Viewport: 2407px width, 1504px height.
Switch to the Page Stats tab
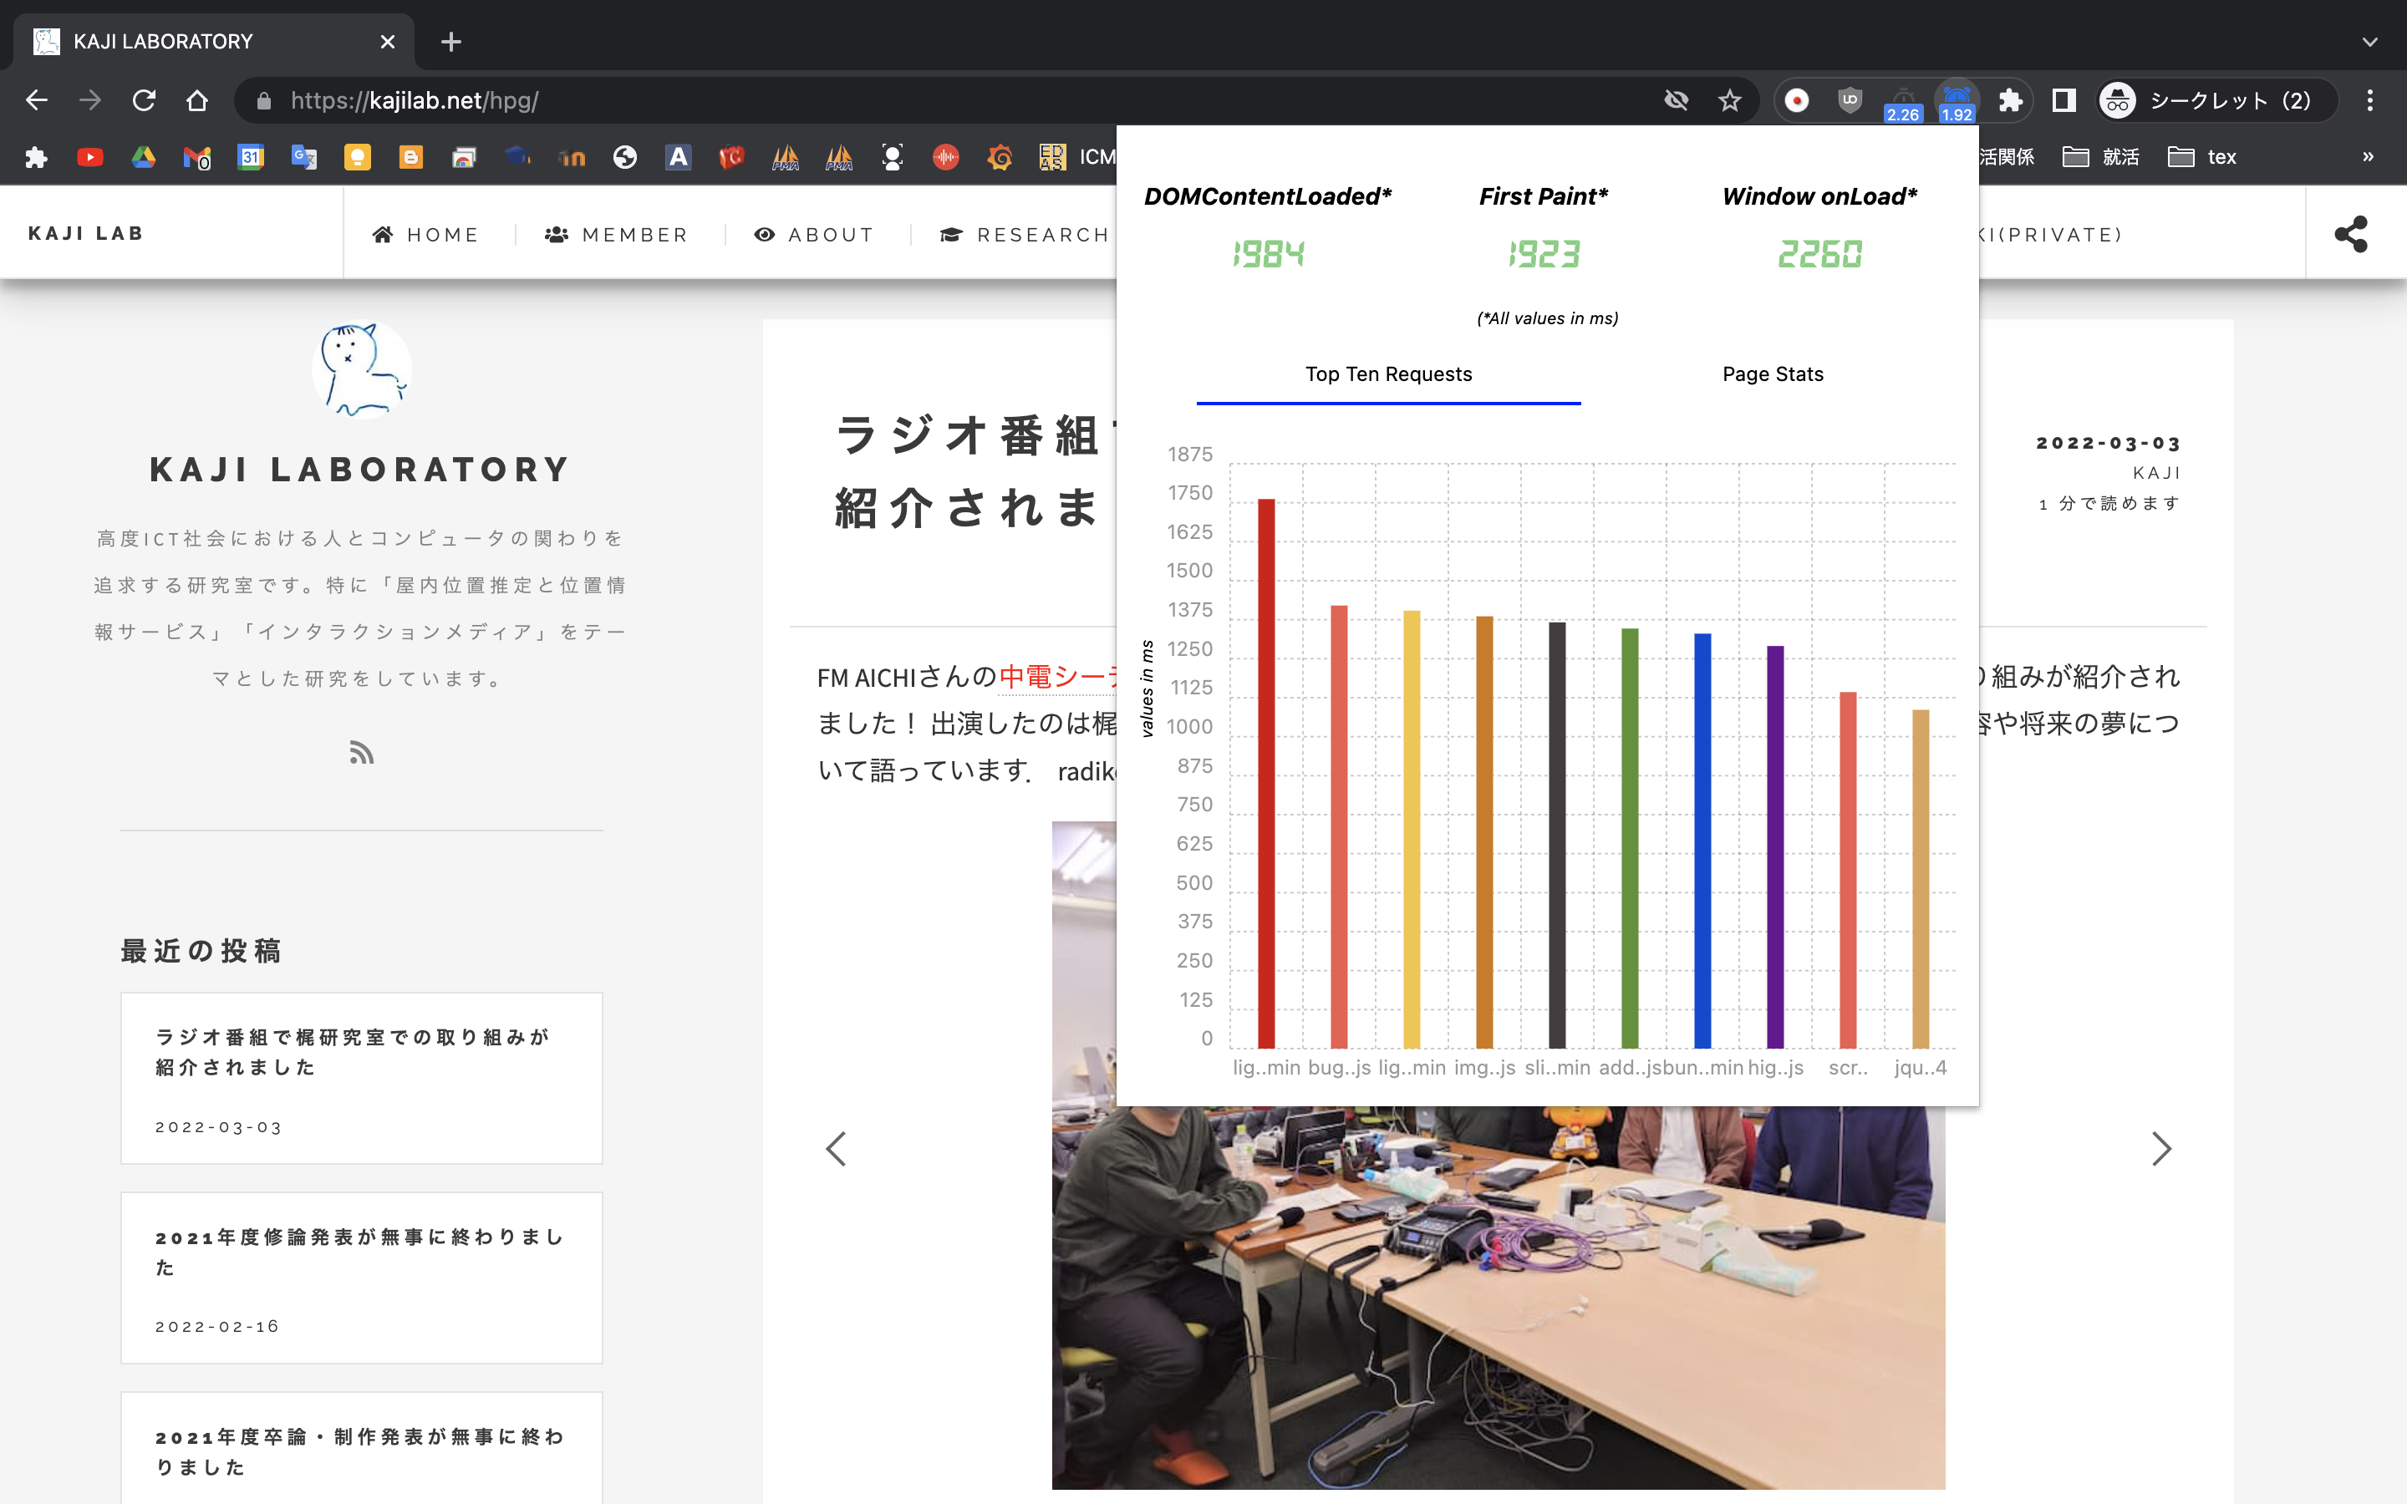[1773, 374]
